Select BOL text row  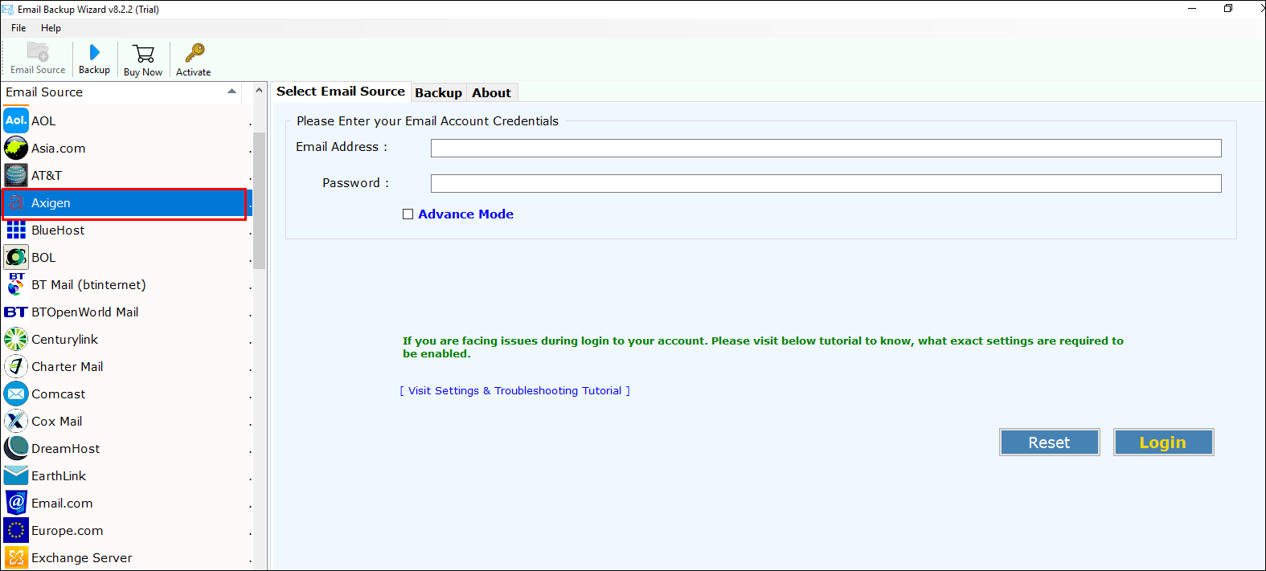point(43,258)
